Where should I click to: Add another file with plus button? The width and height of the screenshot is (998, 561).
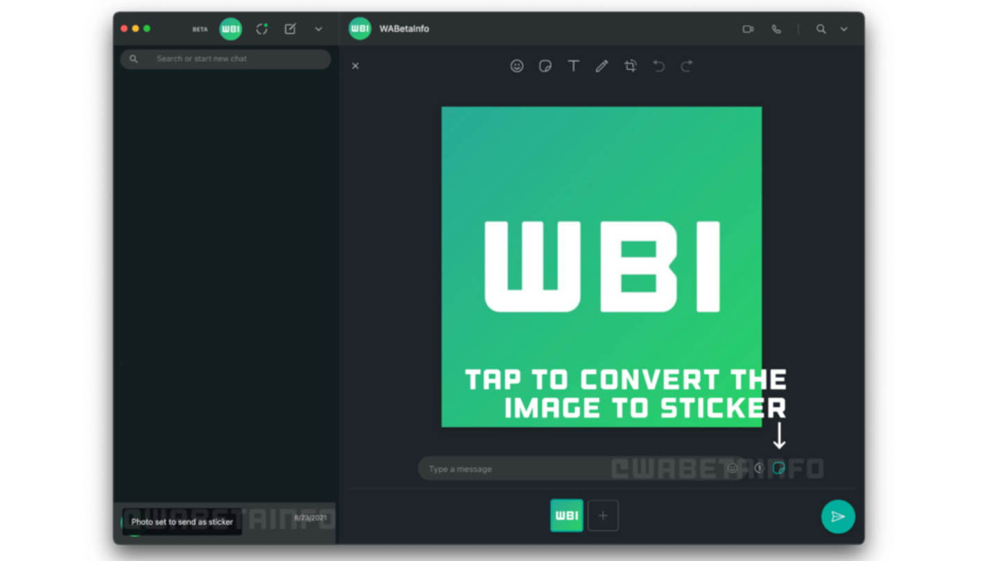pyautogui.click(x=603, y=515)
